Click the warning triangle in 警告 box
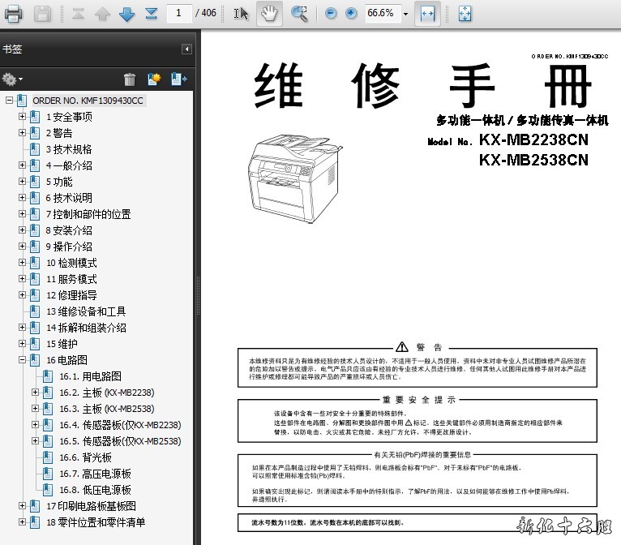621x545 pixels. tap(402, 347)
